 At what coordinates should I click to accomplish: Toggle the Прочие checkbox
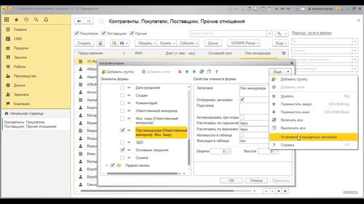(131, 33)
